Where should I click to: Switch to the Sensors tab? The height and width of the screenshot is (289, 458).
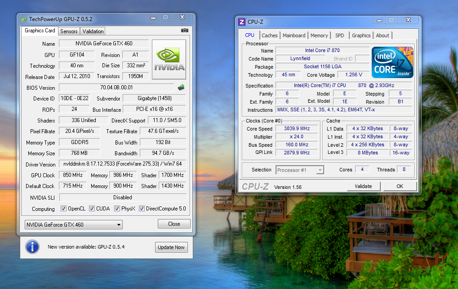69,31
